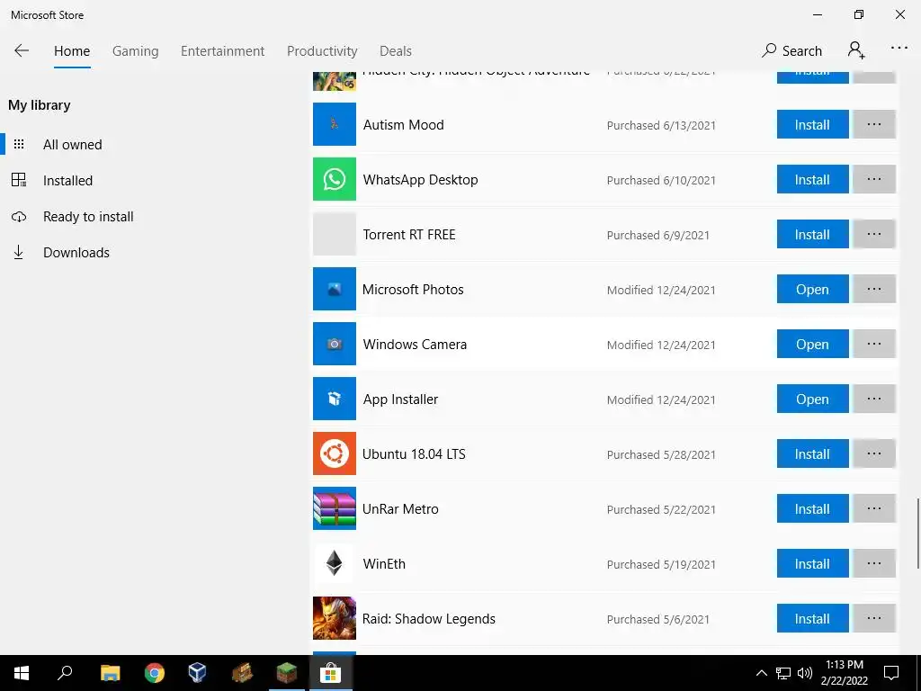This screenshot has width=921, height=691.
Task: Expand more options for Torrent RT FREE
Action: click(874, 235)
